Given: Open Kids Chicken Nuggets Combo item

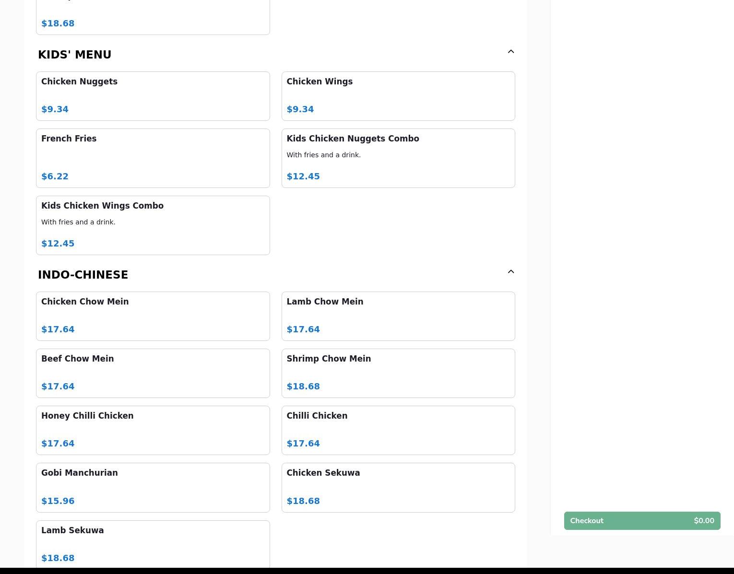Looking at the screenshot, I should 398,158.
